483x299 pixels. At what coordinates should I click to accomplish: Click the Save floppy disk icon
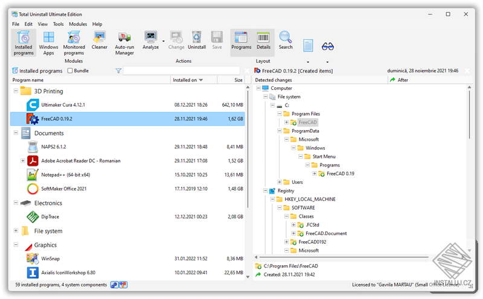(217, 37)
